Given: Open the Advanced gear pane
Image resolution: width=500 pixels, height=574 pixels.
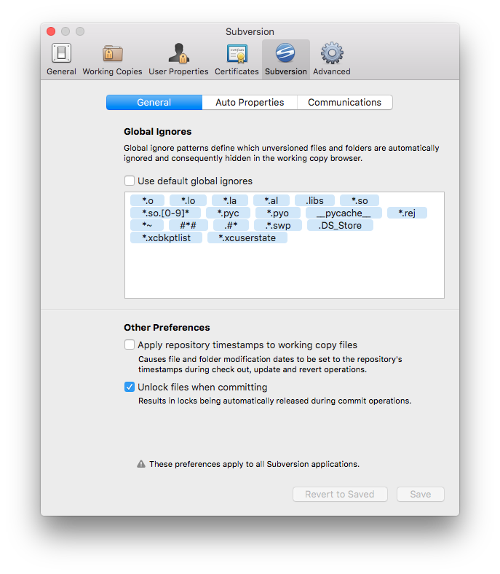Looking at the screenshot, I should coord(331,58).
